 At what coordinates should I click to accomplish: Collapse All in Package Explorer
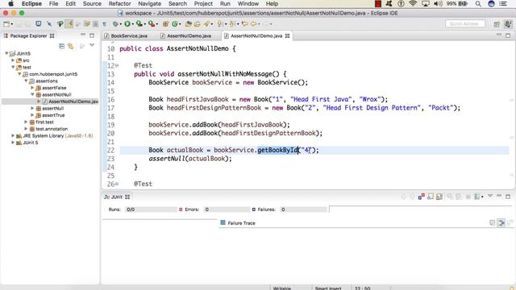pos(61,46)
